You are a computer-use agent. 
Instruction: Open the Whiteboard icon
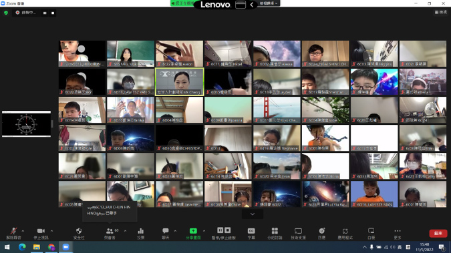coord(371,231)
